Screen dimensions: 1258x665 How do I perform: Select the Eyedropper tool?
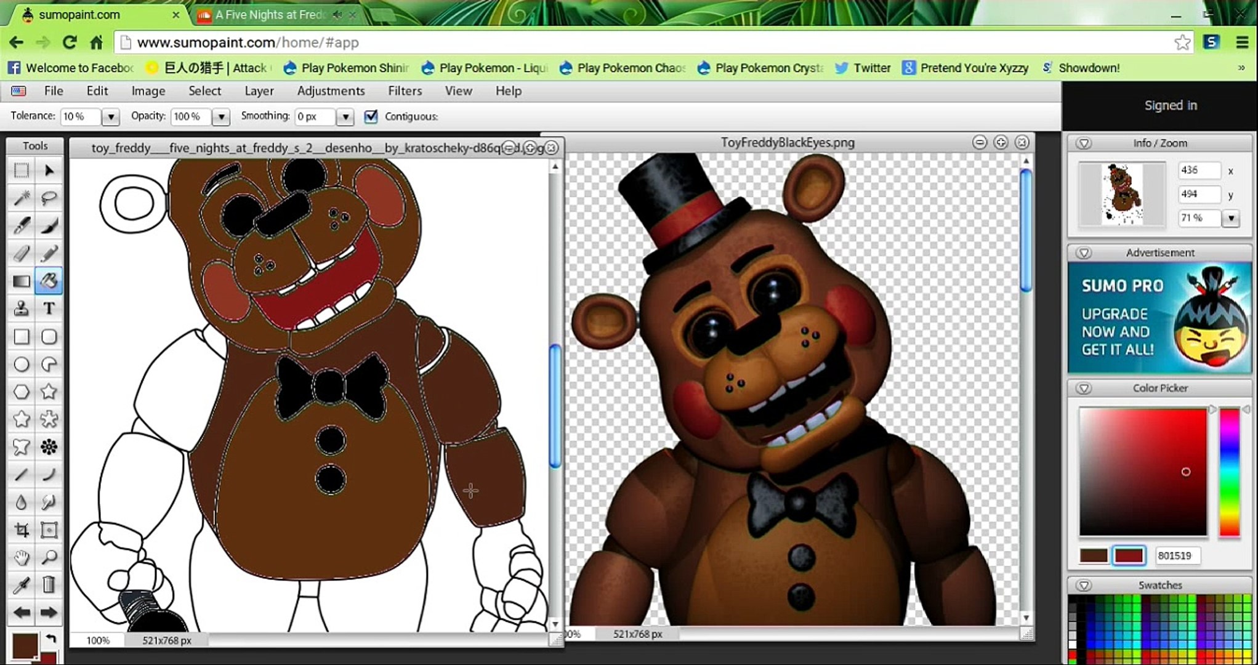point(22,585)
